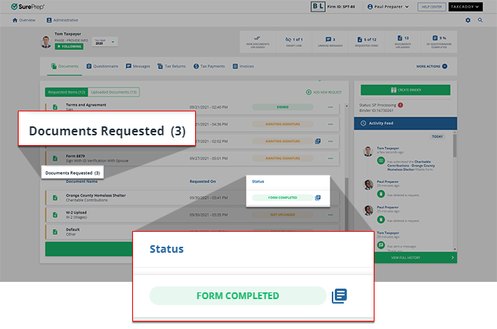This screenshot has height=329, width=497.
Task: Switch to the Documents tab
Action: pyautogui.click(x=65, y=67)
